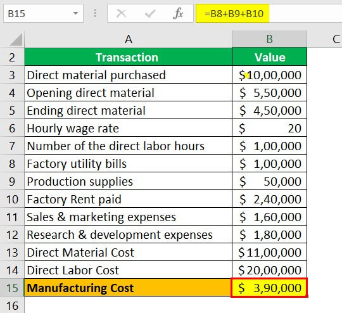Select row 8 header
The image size is (342, 313).
12,163
